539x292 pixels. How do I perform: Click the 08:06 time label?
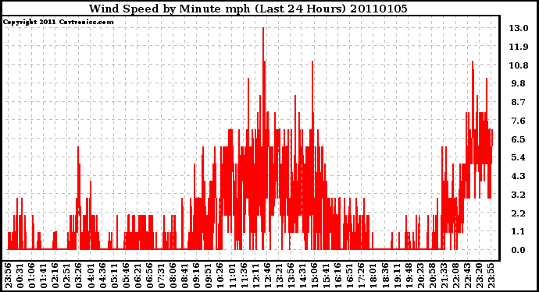point(173,276)
